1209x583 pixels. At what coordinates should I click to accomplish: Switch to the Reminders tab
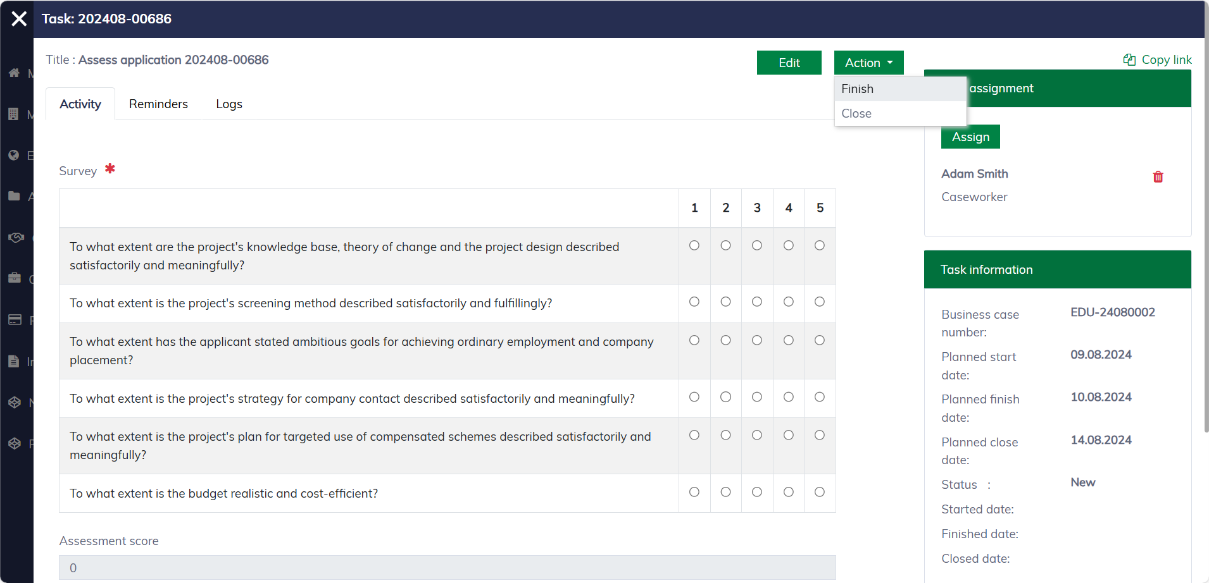(158, 104)
